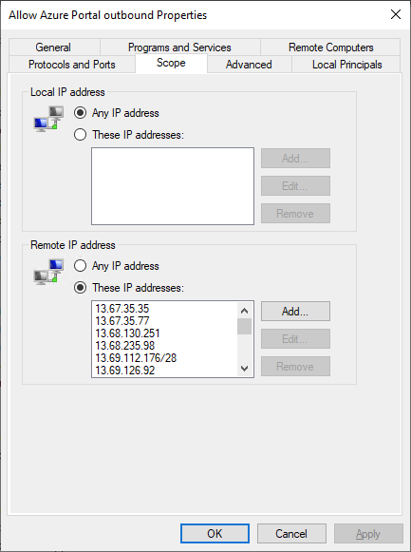Click the Cancel button
411x552 pixels.
(x=291, y=533)
